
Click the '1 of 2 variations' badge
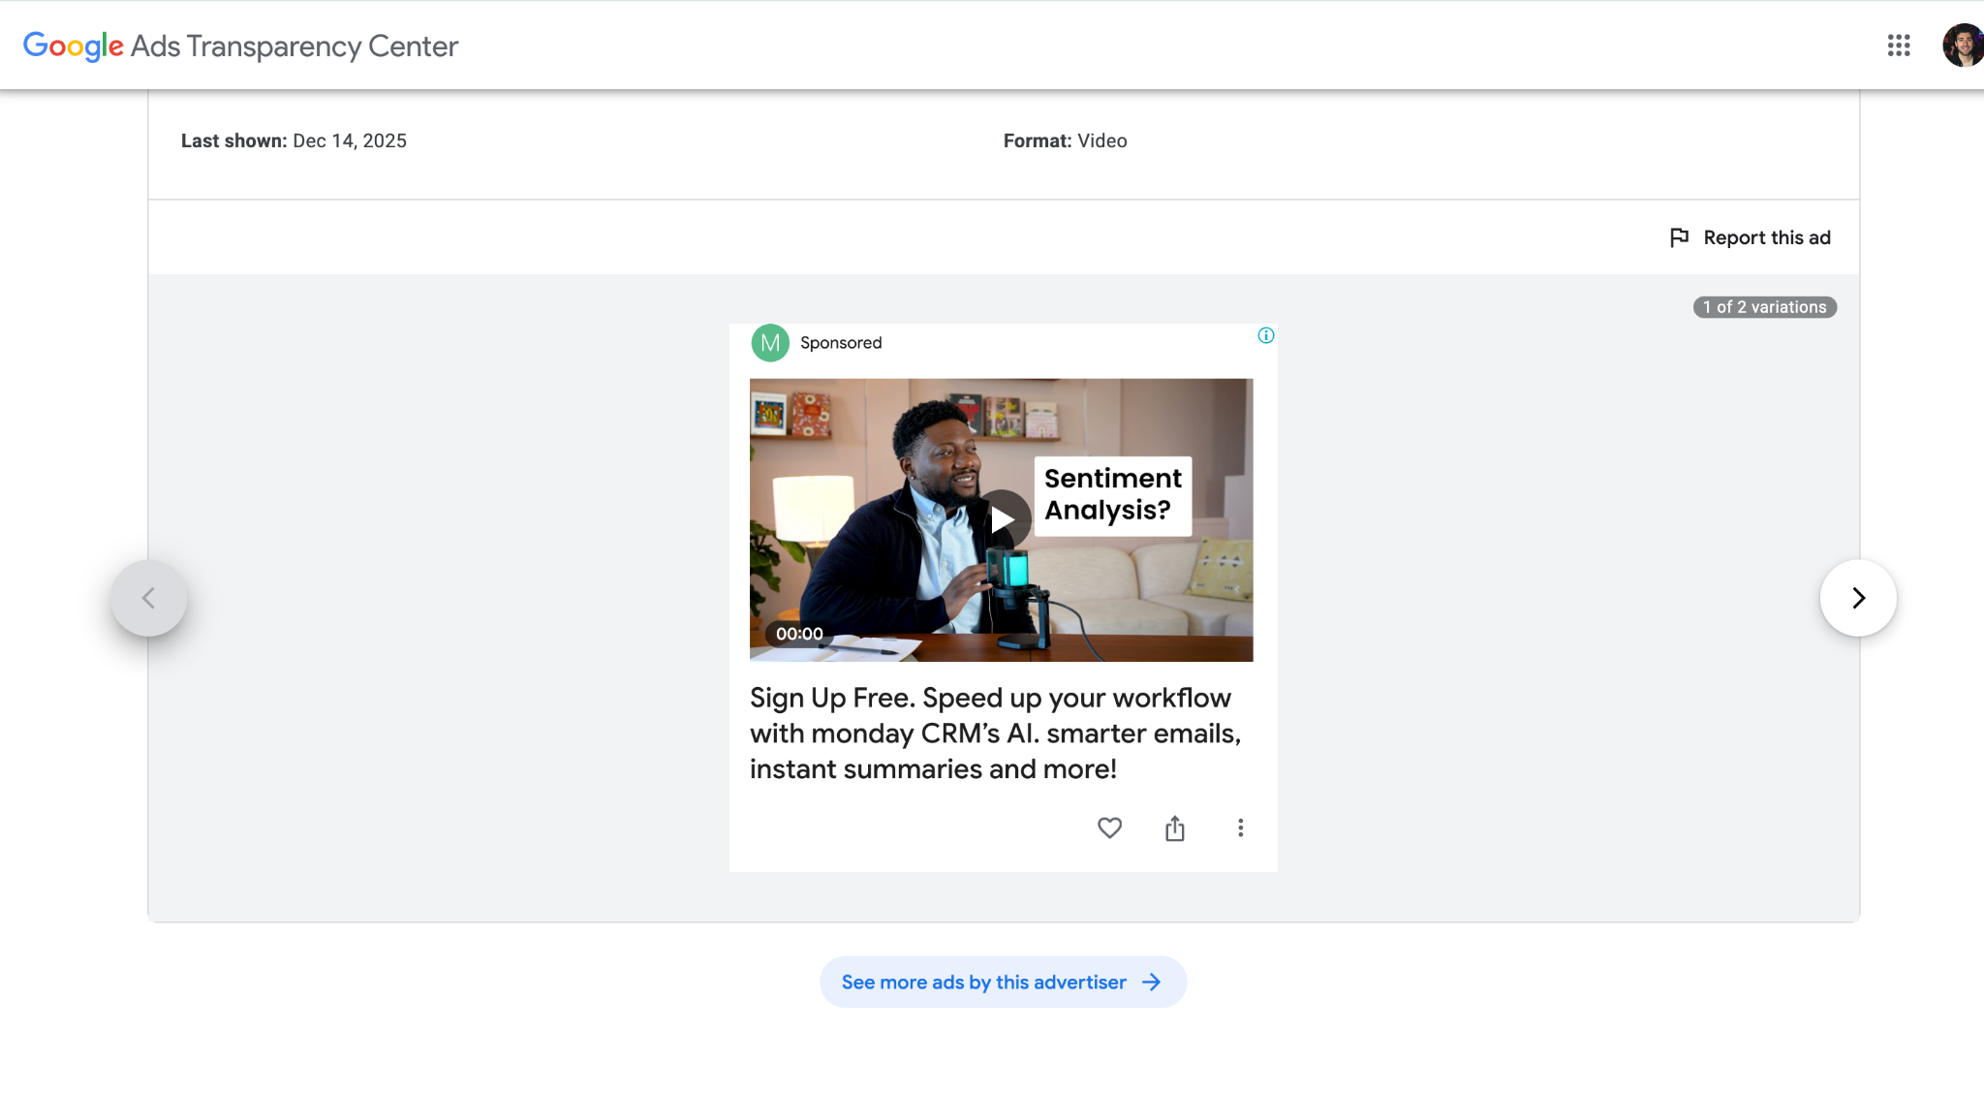[1764, 307]
